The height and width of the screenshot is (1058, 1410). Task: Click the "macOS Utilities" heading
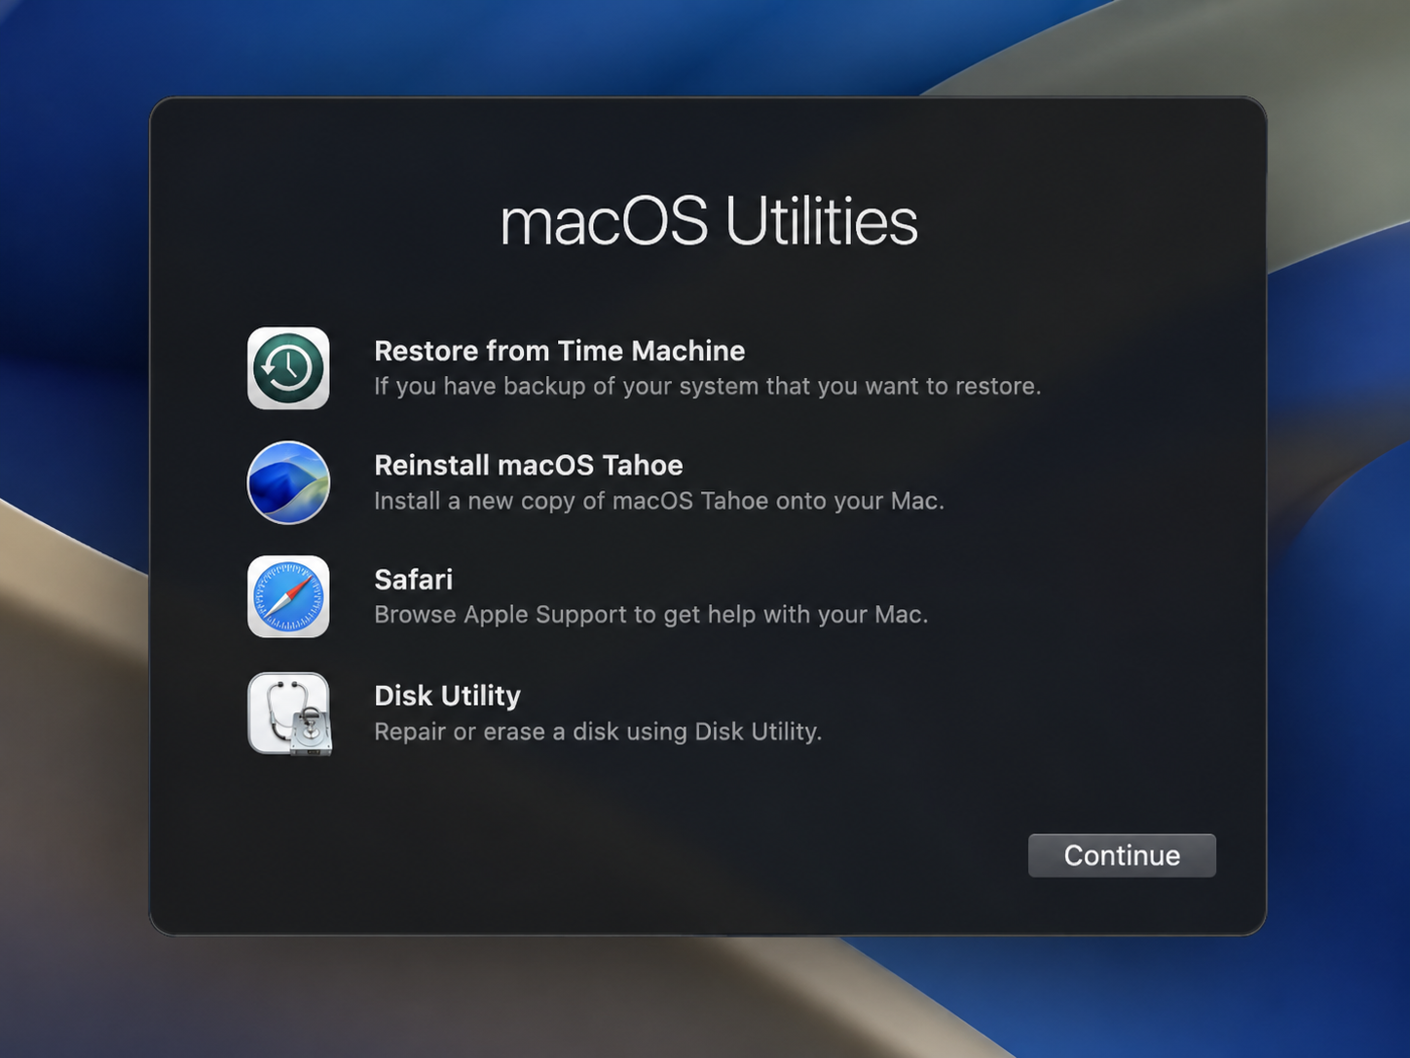tap(709, 221)
